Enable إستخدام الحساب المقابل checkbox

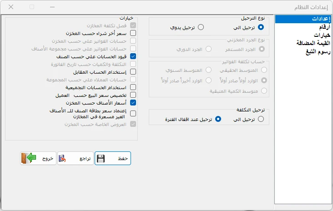(x=133, y=72)
